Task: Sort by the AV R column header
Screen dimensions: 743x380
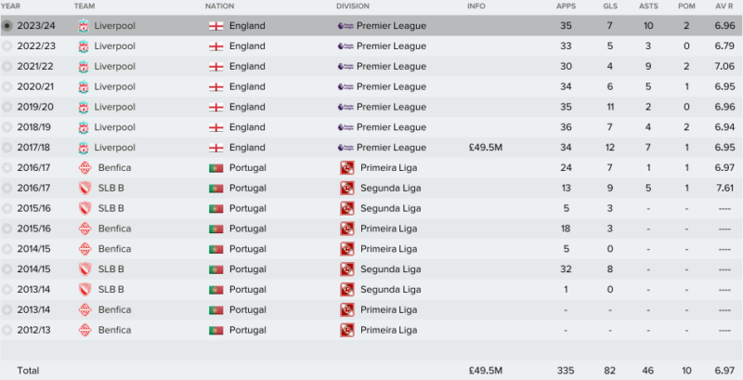Action: coord(724,7)
